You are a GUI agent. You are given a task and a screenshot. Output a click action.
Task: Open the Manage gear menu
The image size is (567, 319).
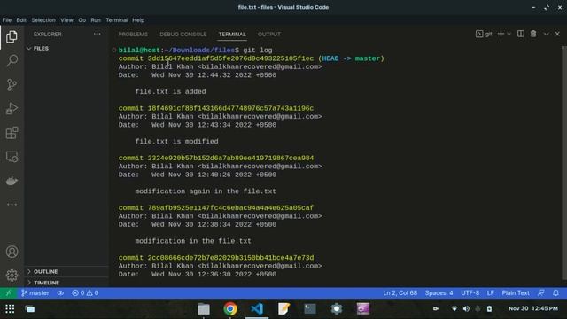pos(12,276)
